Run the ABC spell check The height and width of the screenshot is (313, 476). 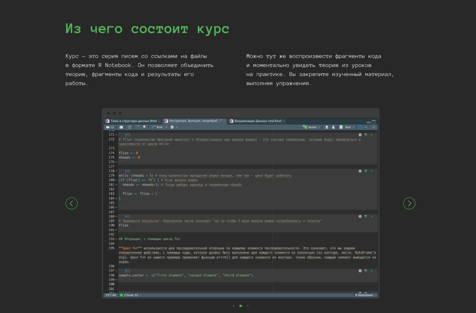138,127
